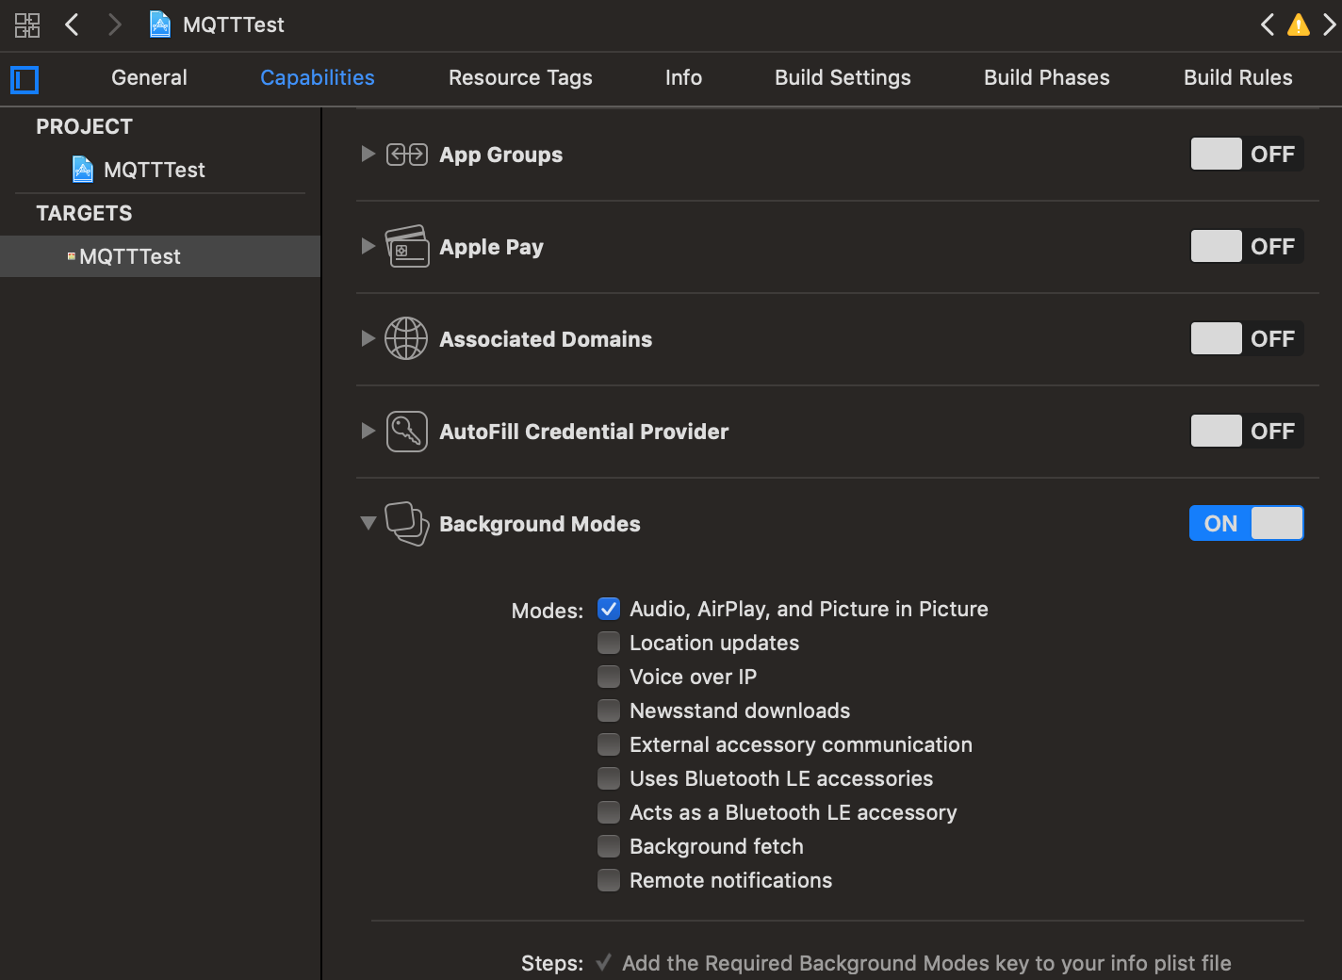The width and height of the screenshot is (1342, 980).
Task: Select the MQTTTest project in sidebar
Action: (154, 170)
